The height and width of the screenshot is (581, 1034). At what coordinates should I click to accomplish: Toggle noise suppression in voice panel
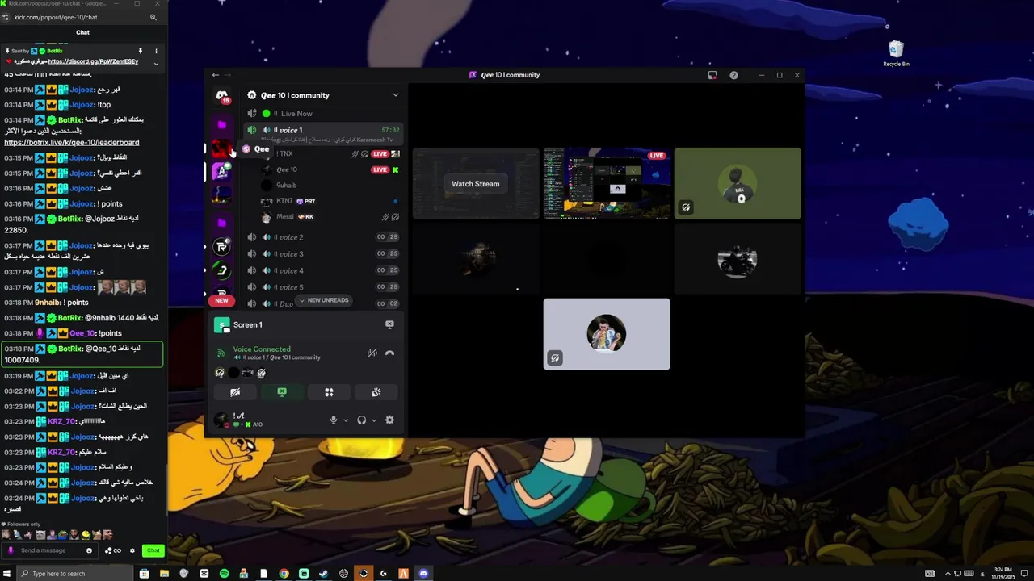tap(372, 353)
